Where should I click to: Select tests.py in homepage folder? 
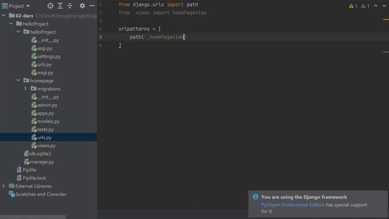coord(43,130)
